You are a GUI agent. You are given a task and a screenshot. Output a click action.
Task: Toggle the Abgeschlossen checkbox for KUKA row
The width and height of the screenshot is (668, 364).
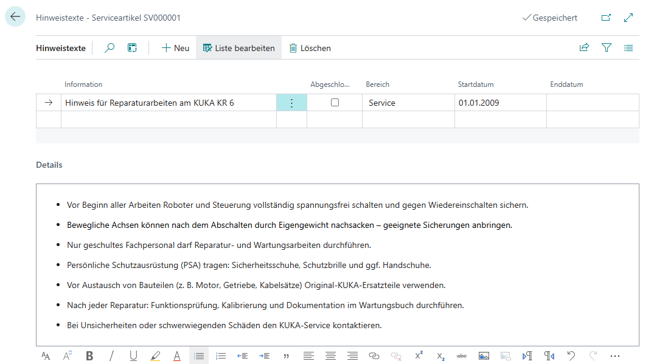coord(335,103)
